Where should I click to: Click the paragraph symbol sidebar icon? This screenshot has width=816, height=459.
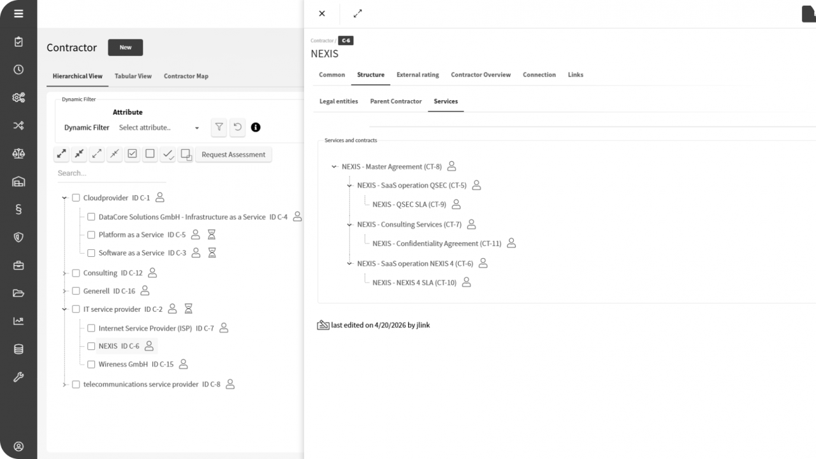pos(18,209)
